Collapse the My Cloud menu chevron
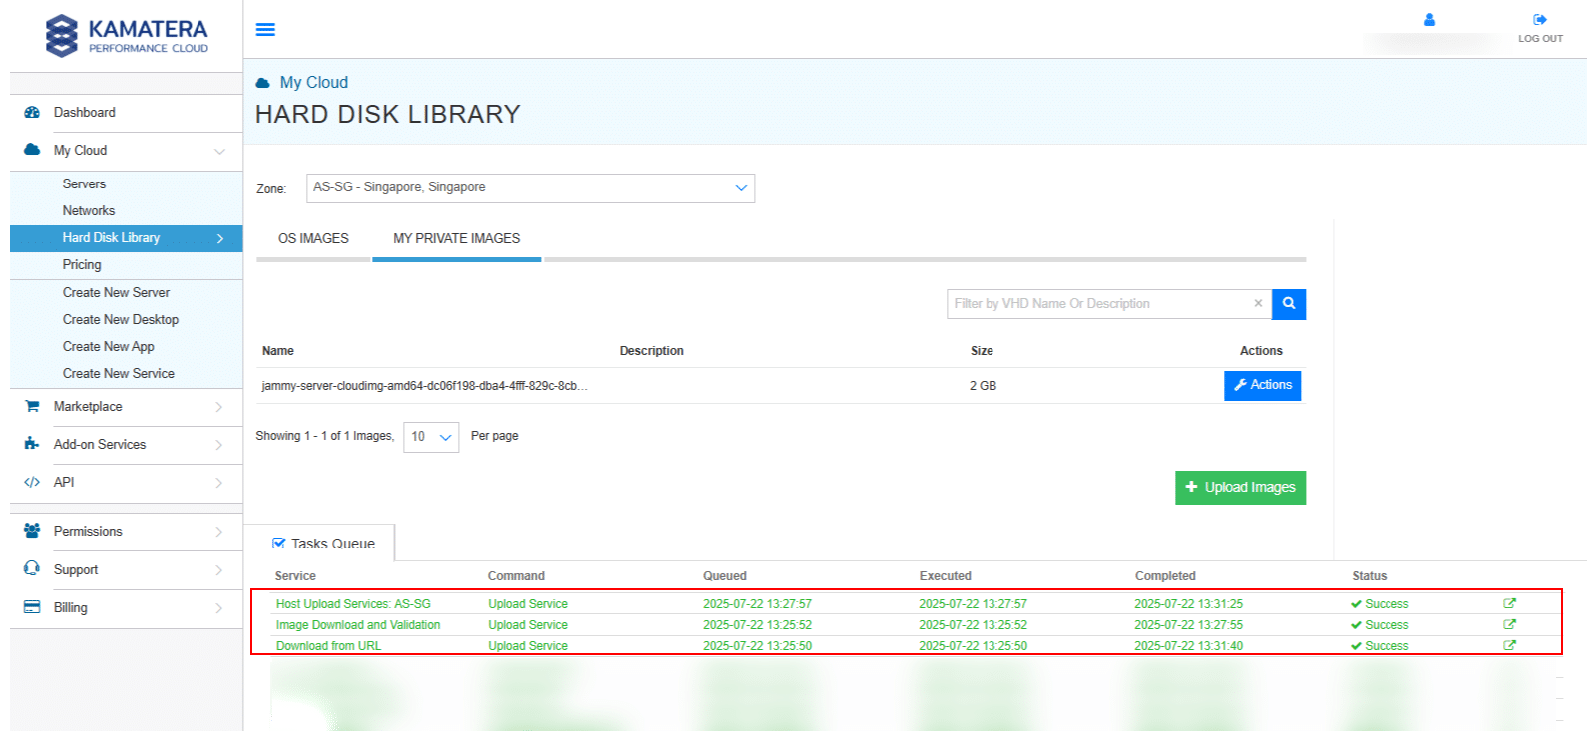 [219, 152]
